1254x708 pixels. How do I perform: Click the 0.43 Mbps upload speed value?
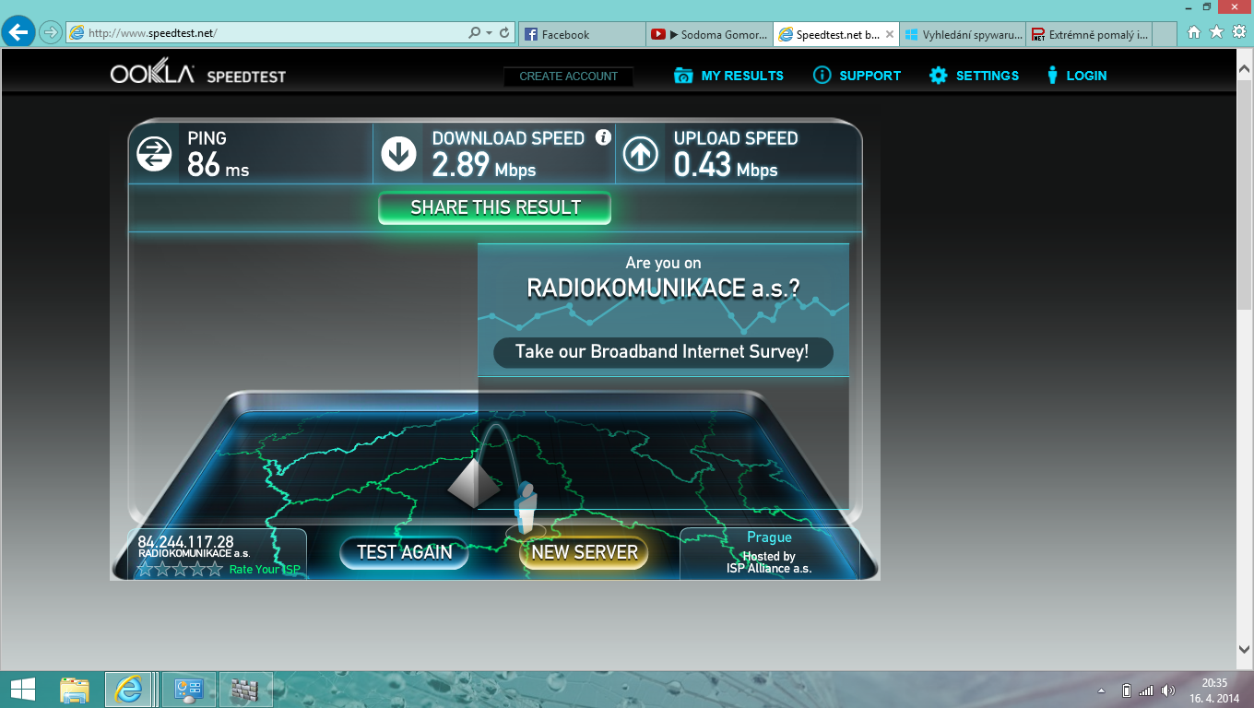pyautogui.click(x=726, y=165)
